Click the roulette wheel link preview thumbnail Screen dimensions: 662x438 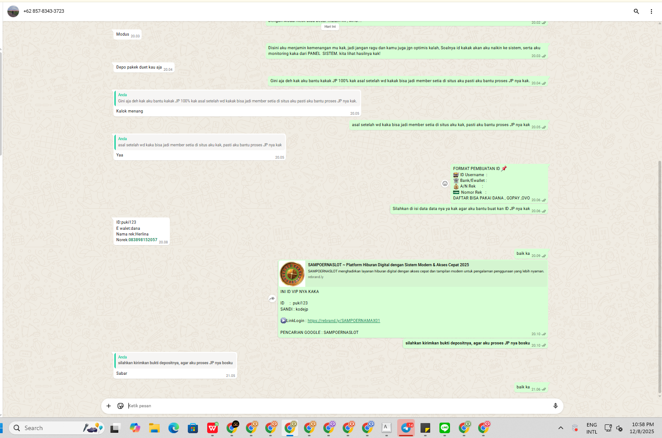point(292,274)
